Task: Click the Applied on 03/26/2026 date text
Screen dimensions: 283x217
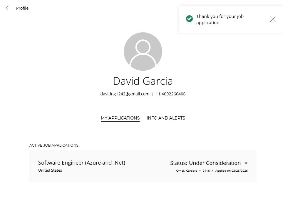Action: tap(231, 171)
